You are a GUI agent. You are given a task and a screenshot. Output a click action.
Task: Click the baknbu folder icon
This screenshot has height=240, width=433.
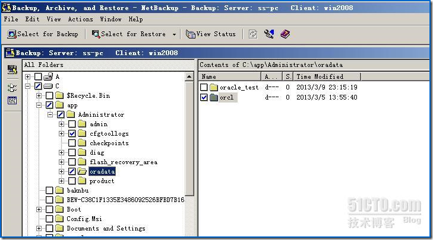[x=59, y=190]
